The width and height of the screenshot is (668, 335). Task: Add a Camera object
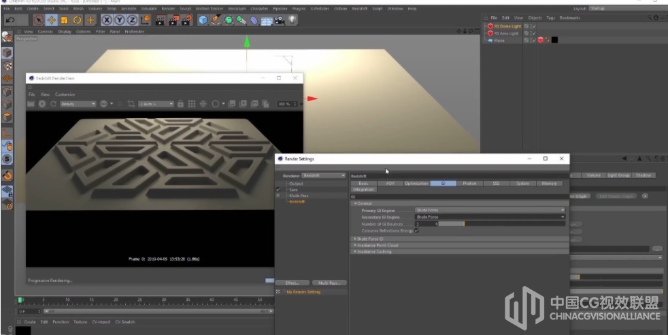pyautogui.click(x=280, y=20)
